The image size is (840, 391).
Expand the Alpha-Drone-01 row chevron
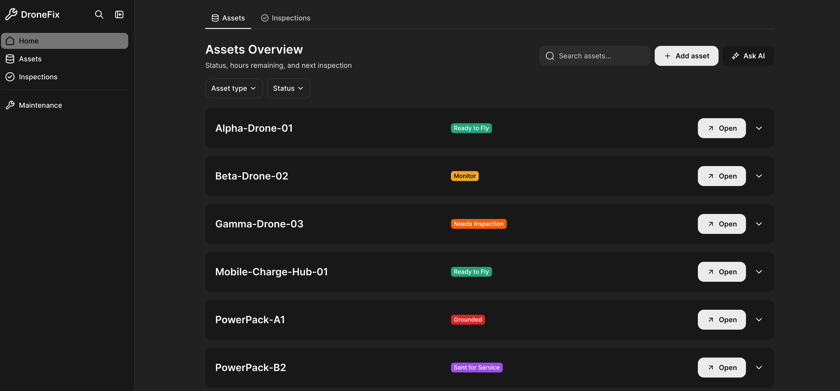coord(759,128)
